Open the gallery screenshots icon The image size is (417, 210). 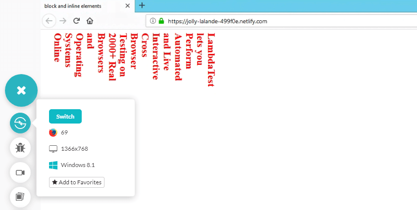point(20,197)
